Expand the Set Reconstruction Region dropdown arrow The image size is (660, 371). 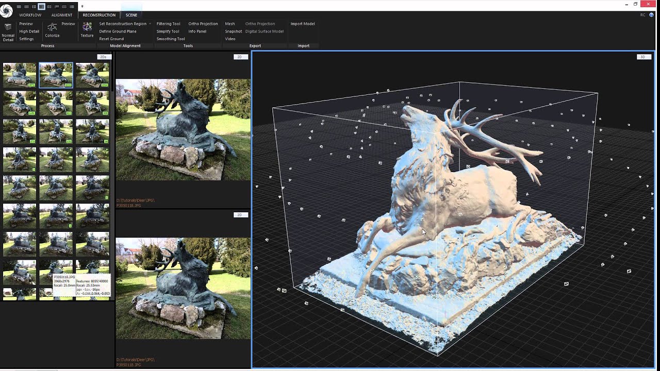(150, 24)
